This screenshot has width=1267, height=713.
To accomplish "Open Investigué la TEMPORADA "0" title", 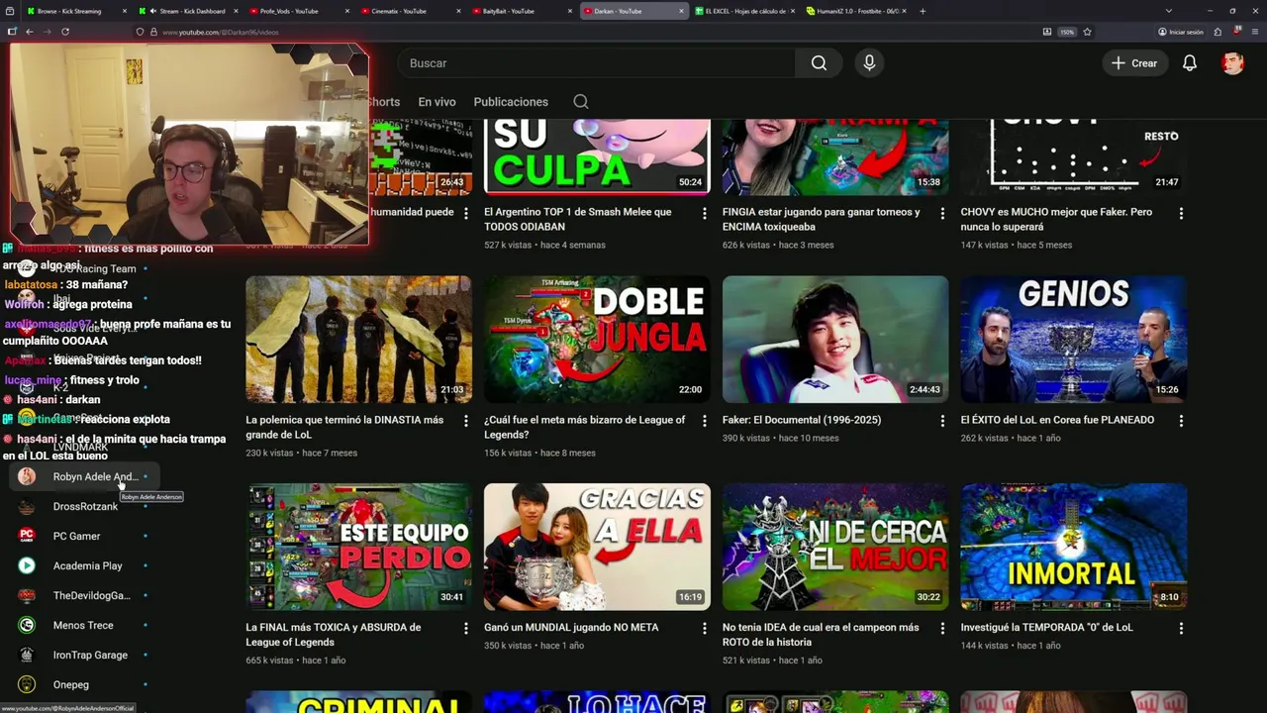I will coord(1047,627).
